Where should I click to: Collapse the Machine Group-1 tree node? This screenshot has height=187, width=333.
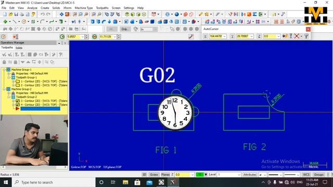[x=4, y=70]
